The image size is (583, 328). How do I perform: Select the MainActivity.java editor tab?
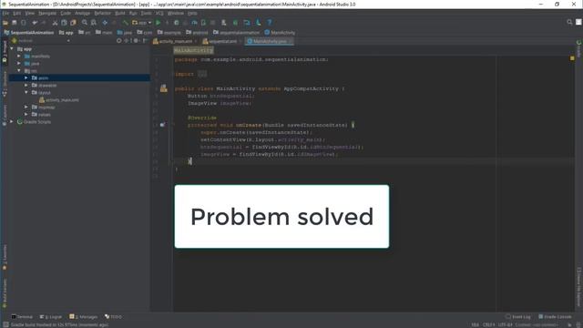click(x=270, y=41)
